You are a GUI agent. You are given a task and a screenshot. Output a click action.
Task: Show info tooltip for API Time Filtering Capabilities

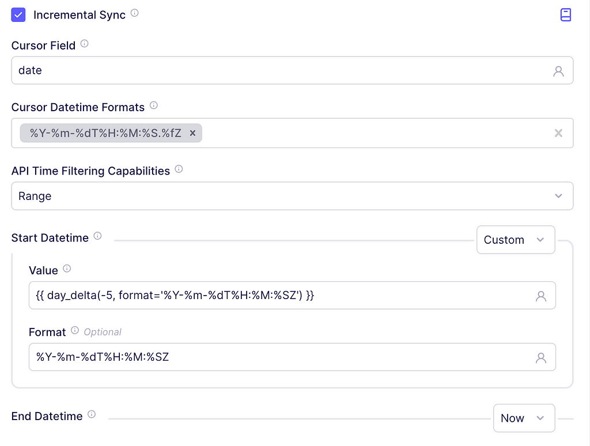pos(179,169)
